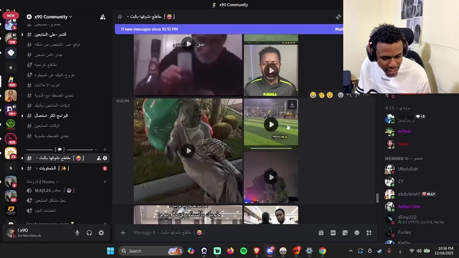Click the chat scrollbar thumb

[x=377, y=198]
